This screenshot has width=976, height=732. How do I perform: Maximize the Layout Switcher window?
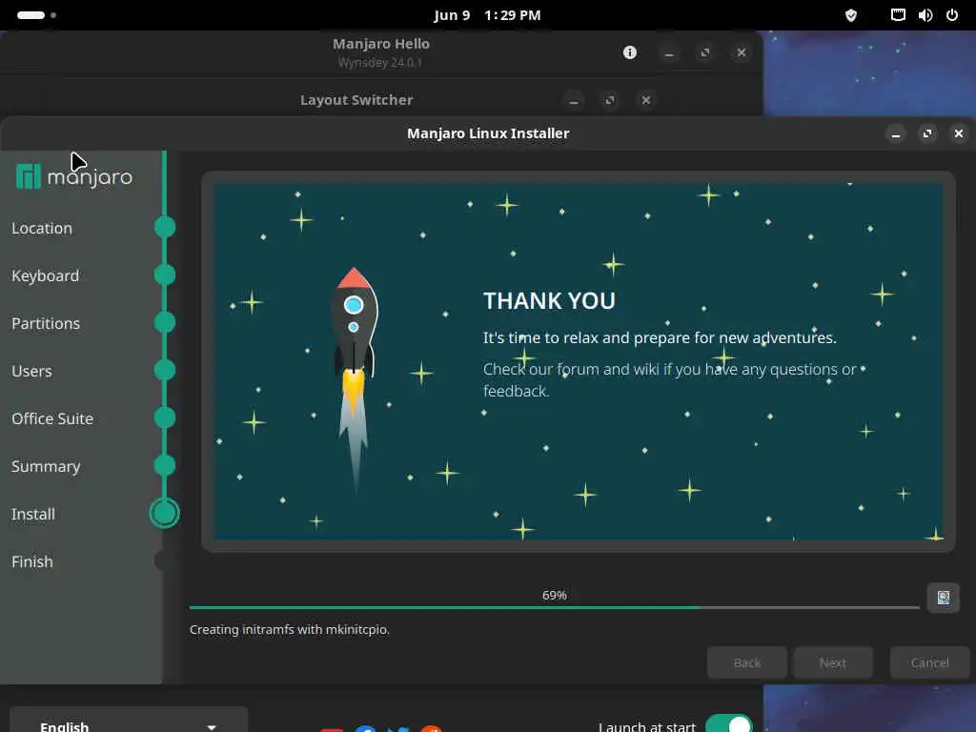click(x=610, y=100)
